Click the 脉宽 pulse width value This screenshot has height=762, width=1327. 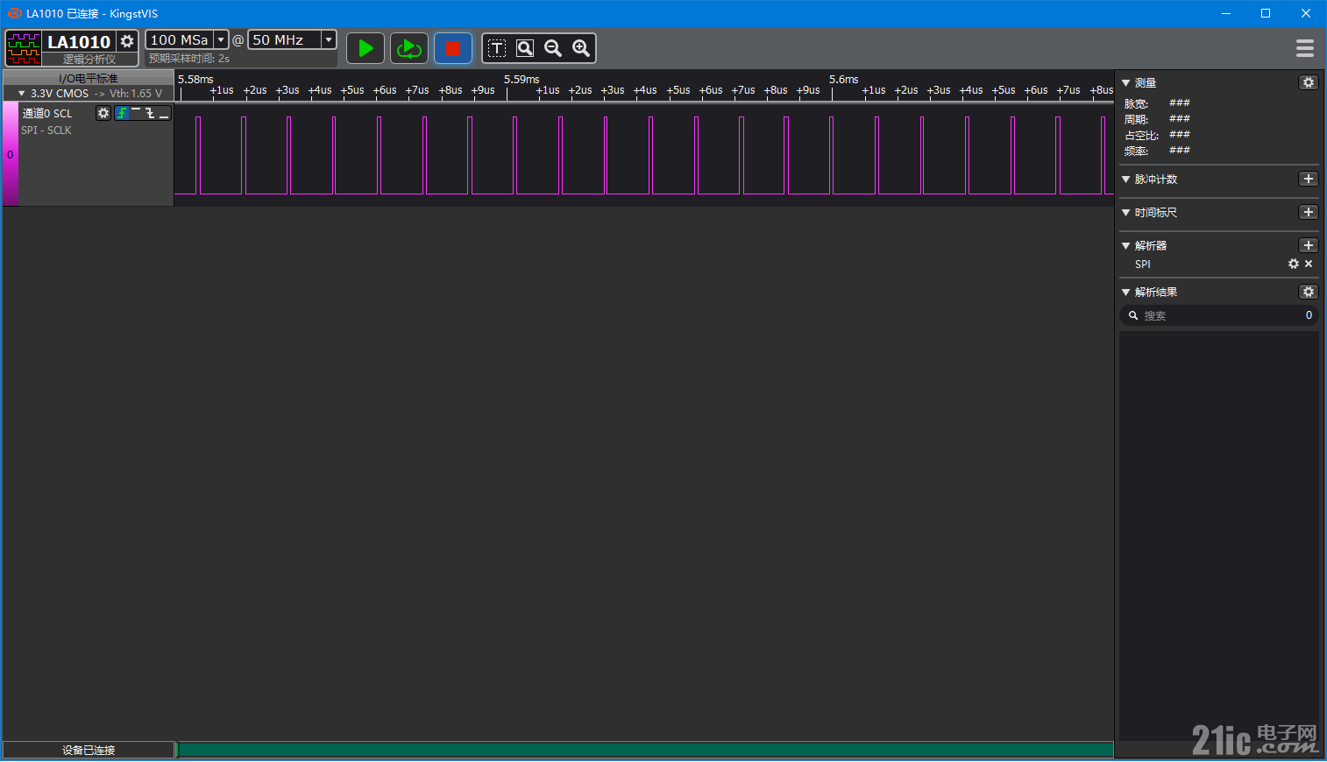1180,103
